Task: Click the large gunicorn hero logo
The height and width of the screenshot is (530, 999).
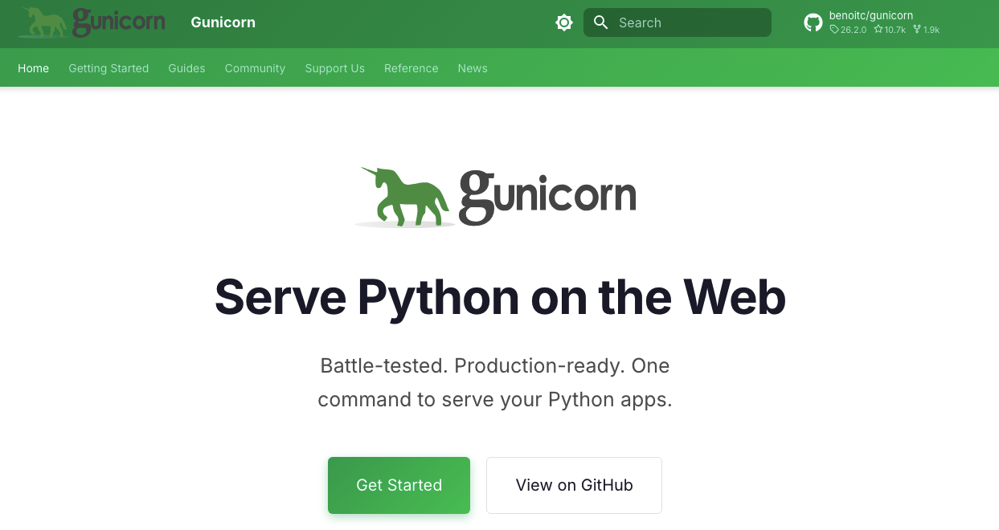Action: tap(496, 197)
